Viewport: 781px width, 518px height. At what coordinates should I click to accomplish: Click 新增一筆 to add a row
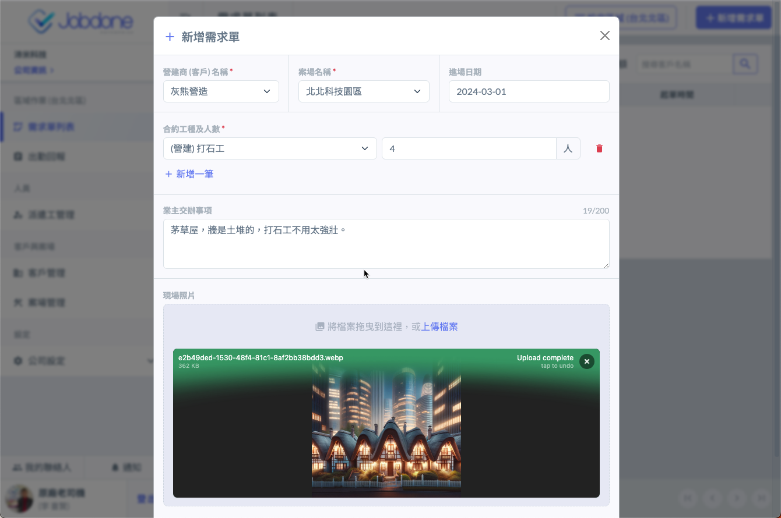189,174
